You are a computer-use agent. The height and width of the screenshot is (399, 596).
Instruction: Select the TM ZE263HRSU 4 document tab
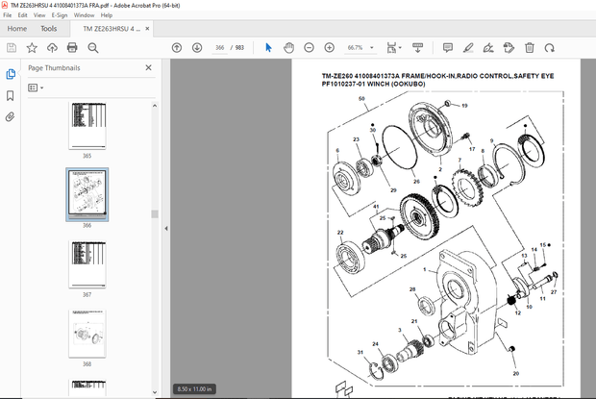click(112, 29)
